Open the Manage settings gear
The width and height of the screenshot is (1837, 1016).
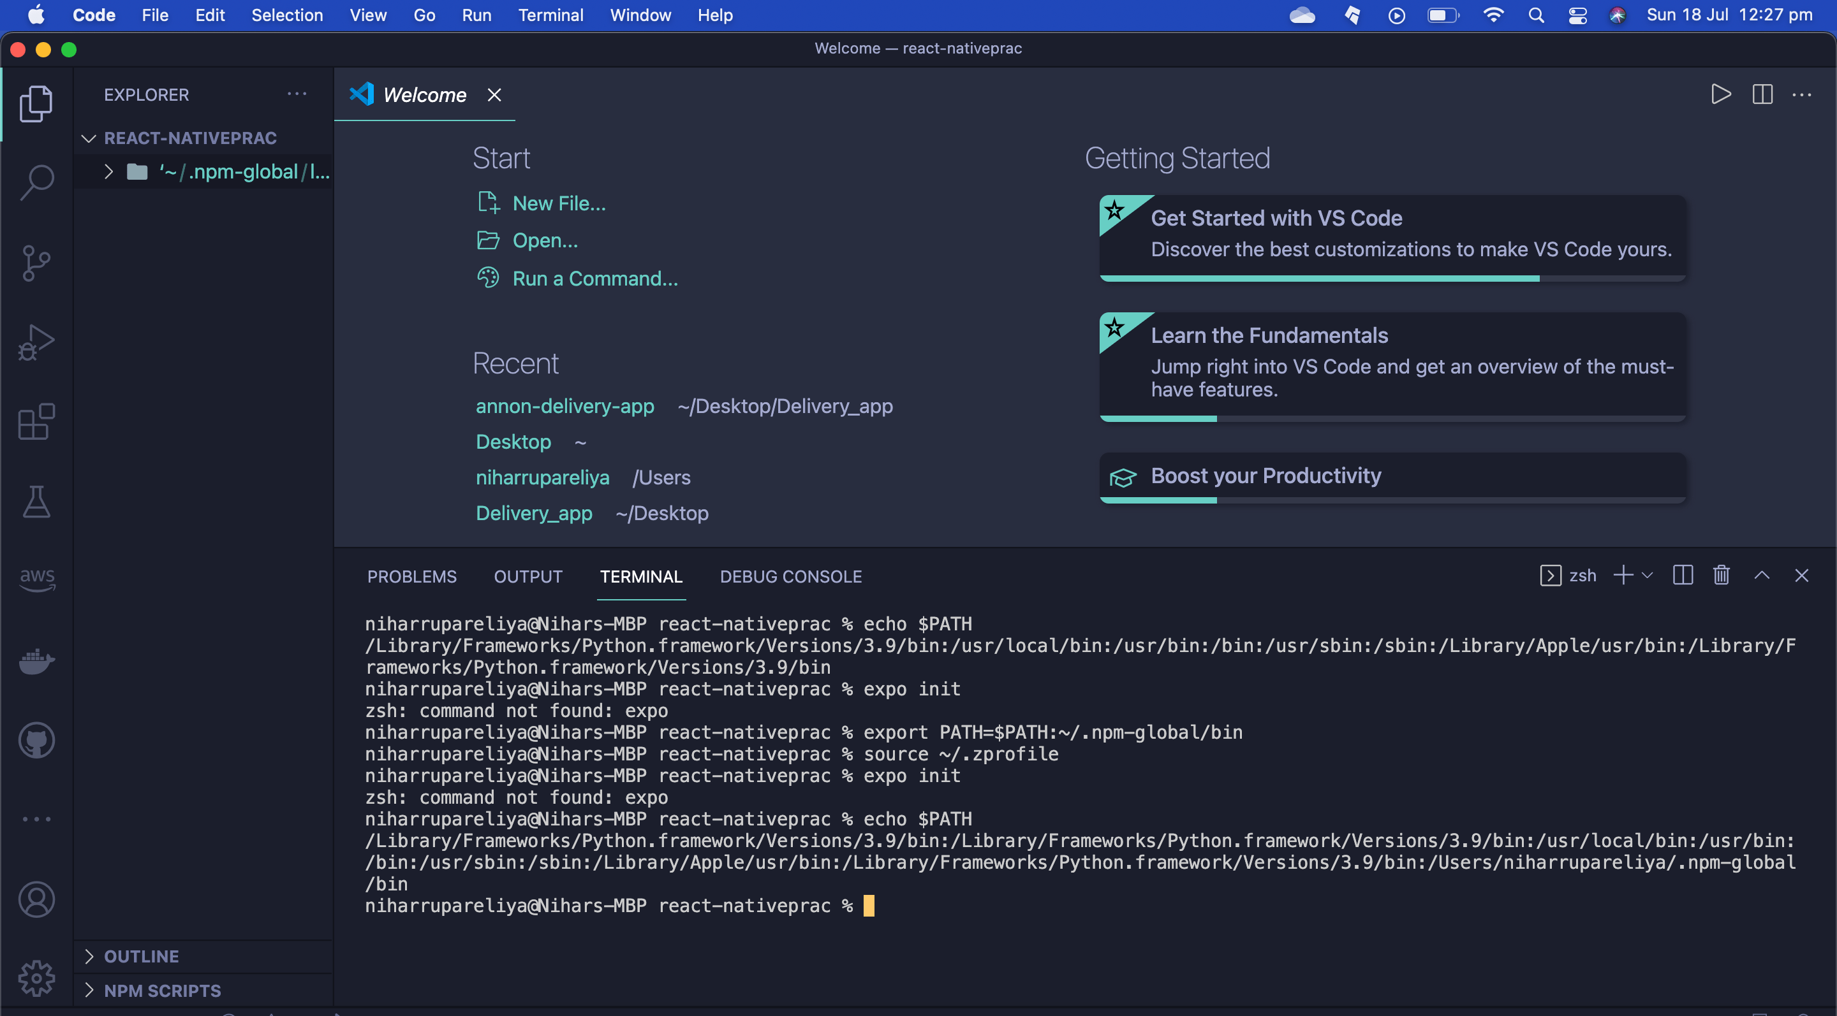coord(36,978)
